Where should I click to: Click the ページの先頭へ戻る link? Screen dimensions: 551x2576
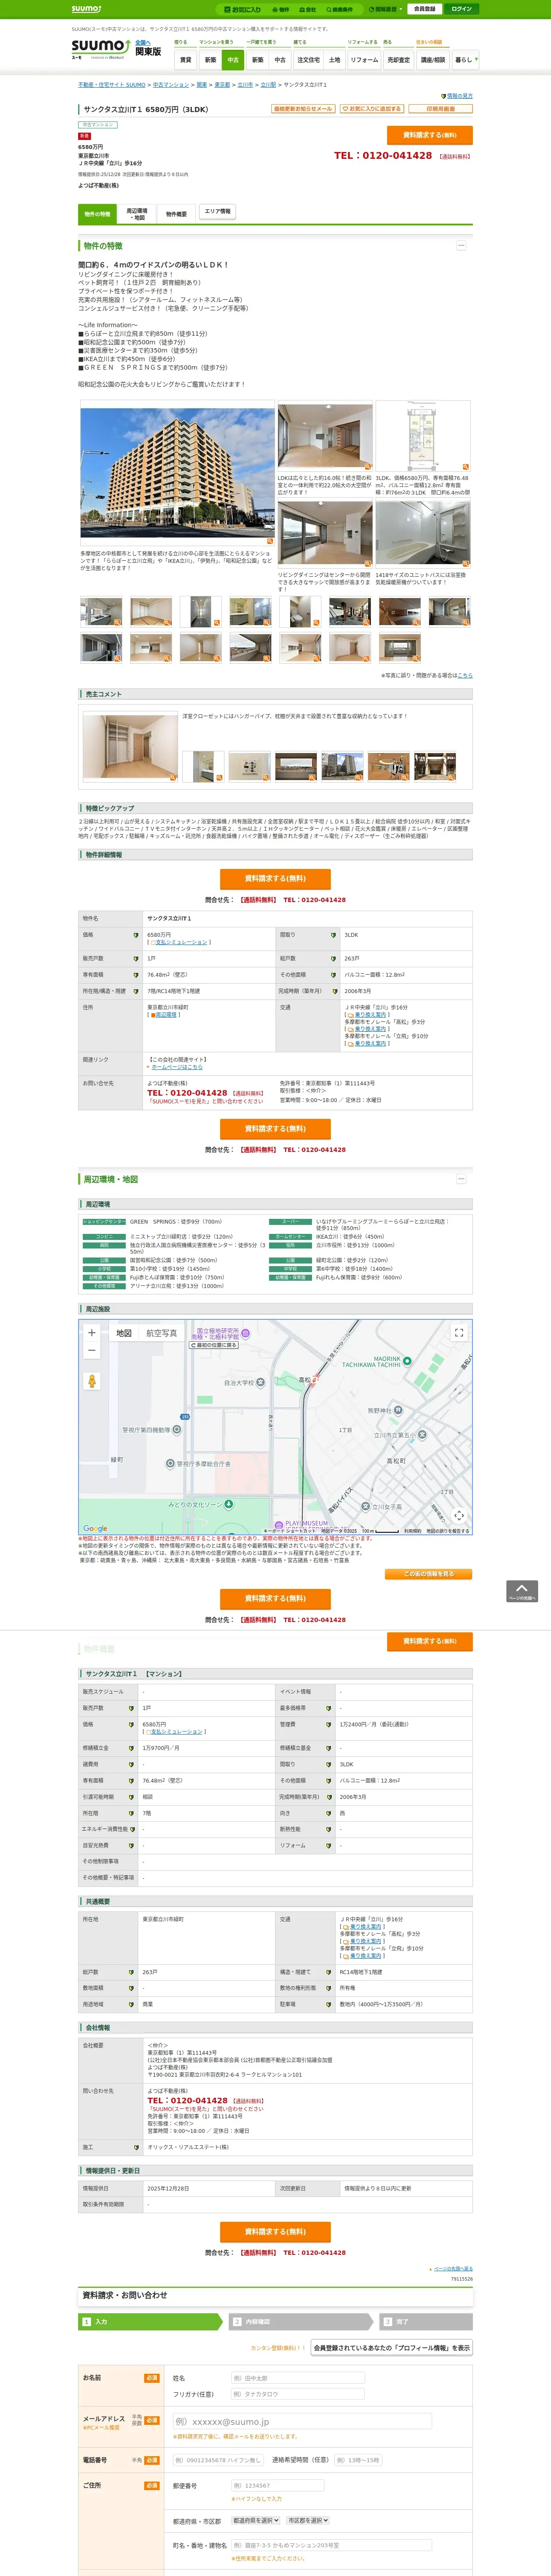[453, 2269]
